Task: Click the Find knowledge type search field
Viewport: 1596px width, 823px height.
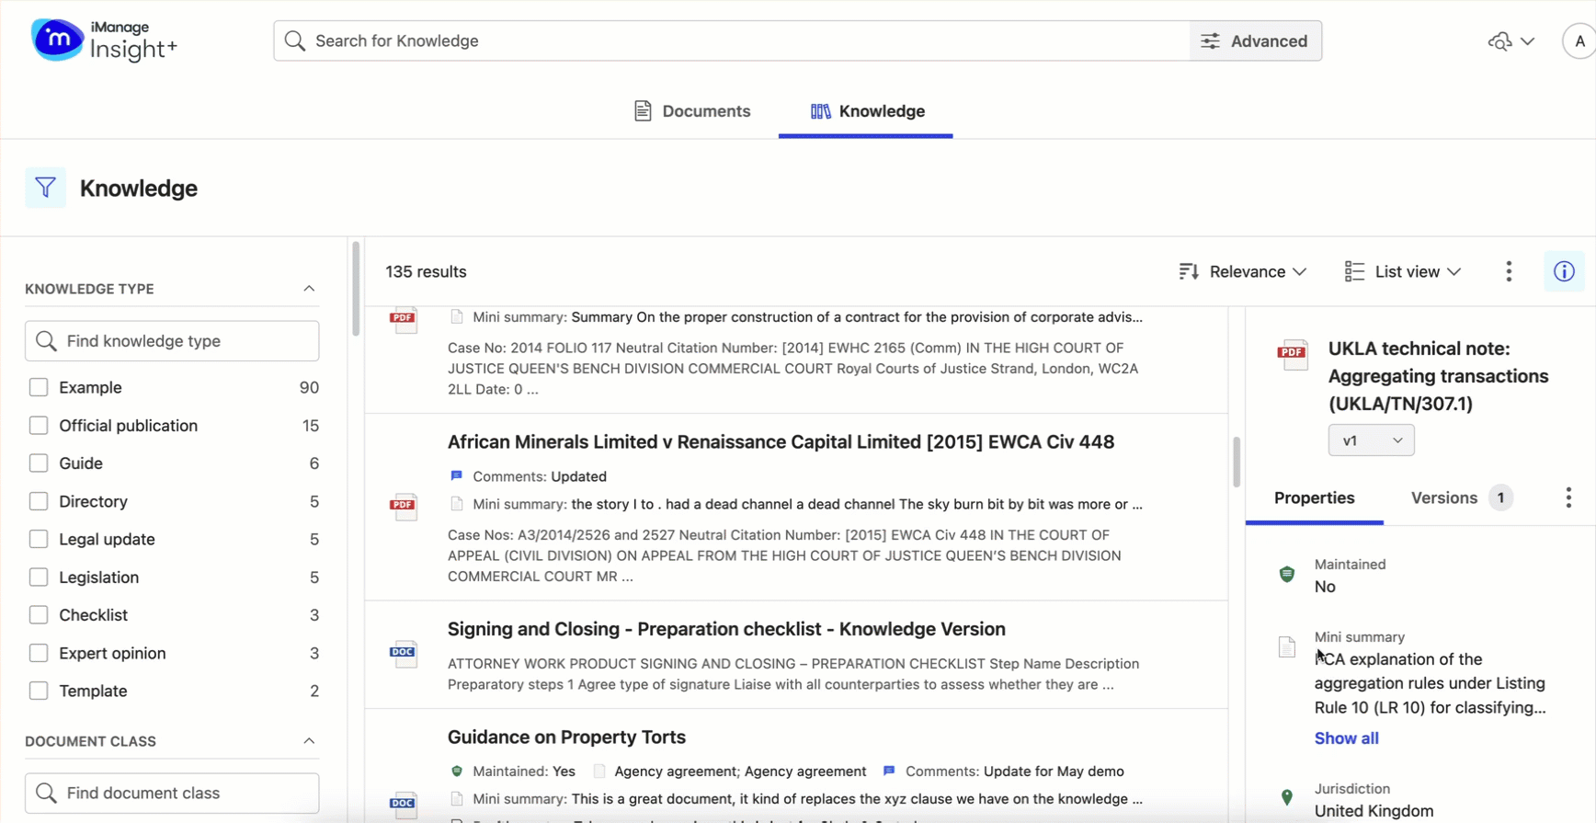Action: coord(172,340)
